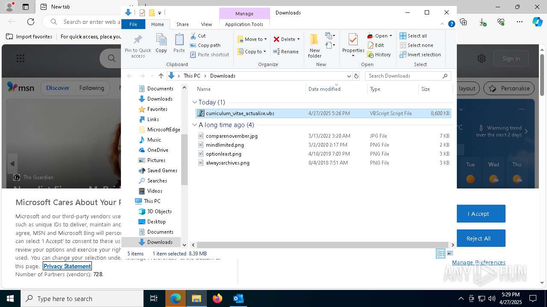Image resolution: width=547 pixels, height=307 pixels.
Task: Open Task View on taskbar
Action: pos(154,298)
